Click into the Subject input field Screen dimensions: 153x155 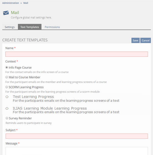(77, 136)
